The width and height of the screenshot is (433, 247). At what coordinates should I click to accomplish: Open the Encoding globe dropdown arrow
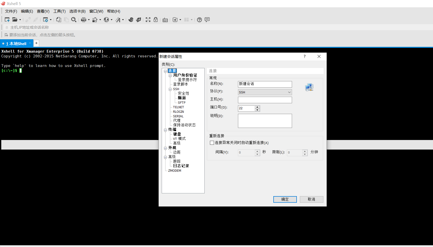111,20
